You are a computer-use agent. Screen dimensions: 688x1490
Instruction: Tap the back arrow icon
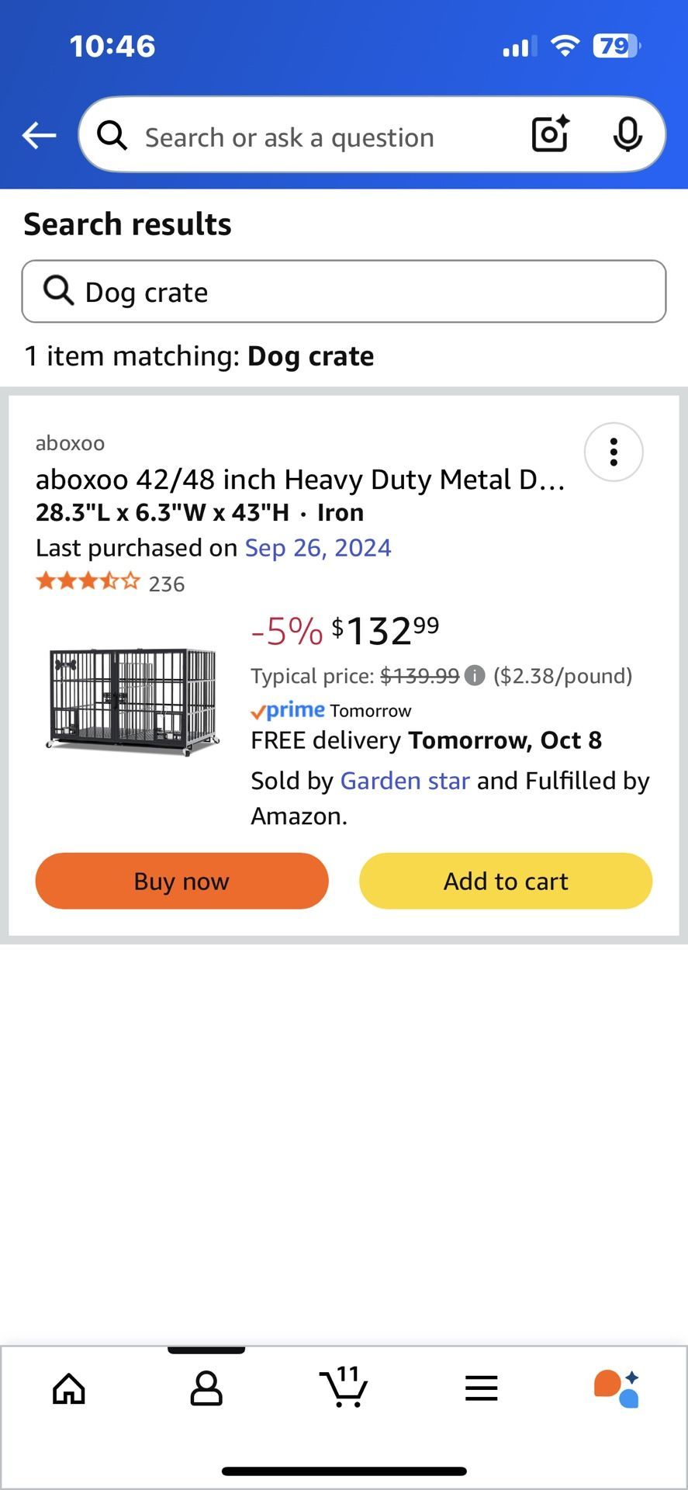click(x=39, y=136)
